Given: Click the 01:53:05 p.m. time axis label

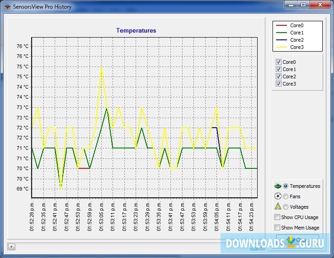Looking at the screenshot, I should tap(101, 217).
